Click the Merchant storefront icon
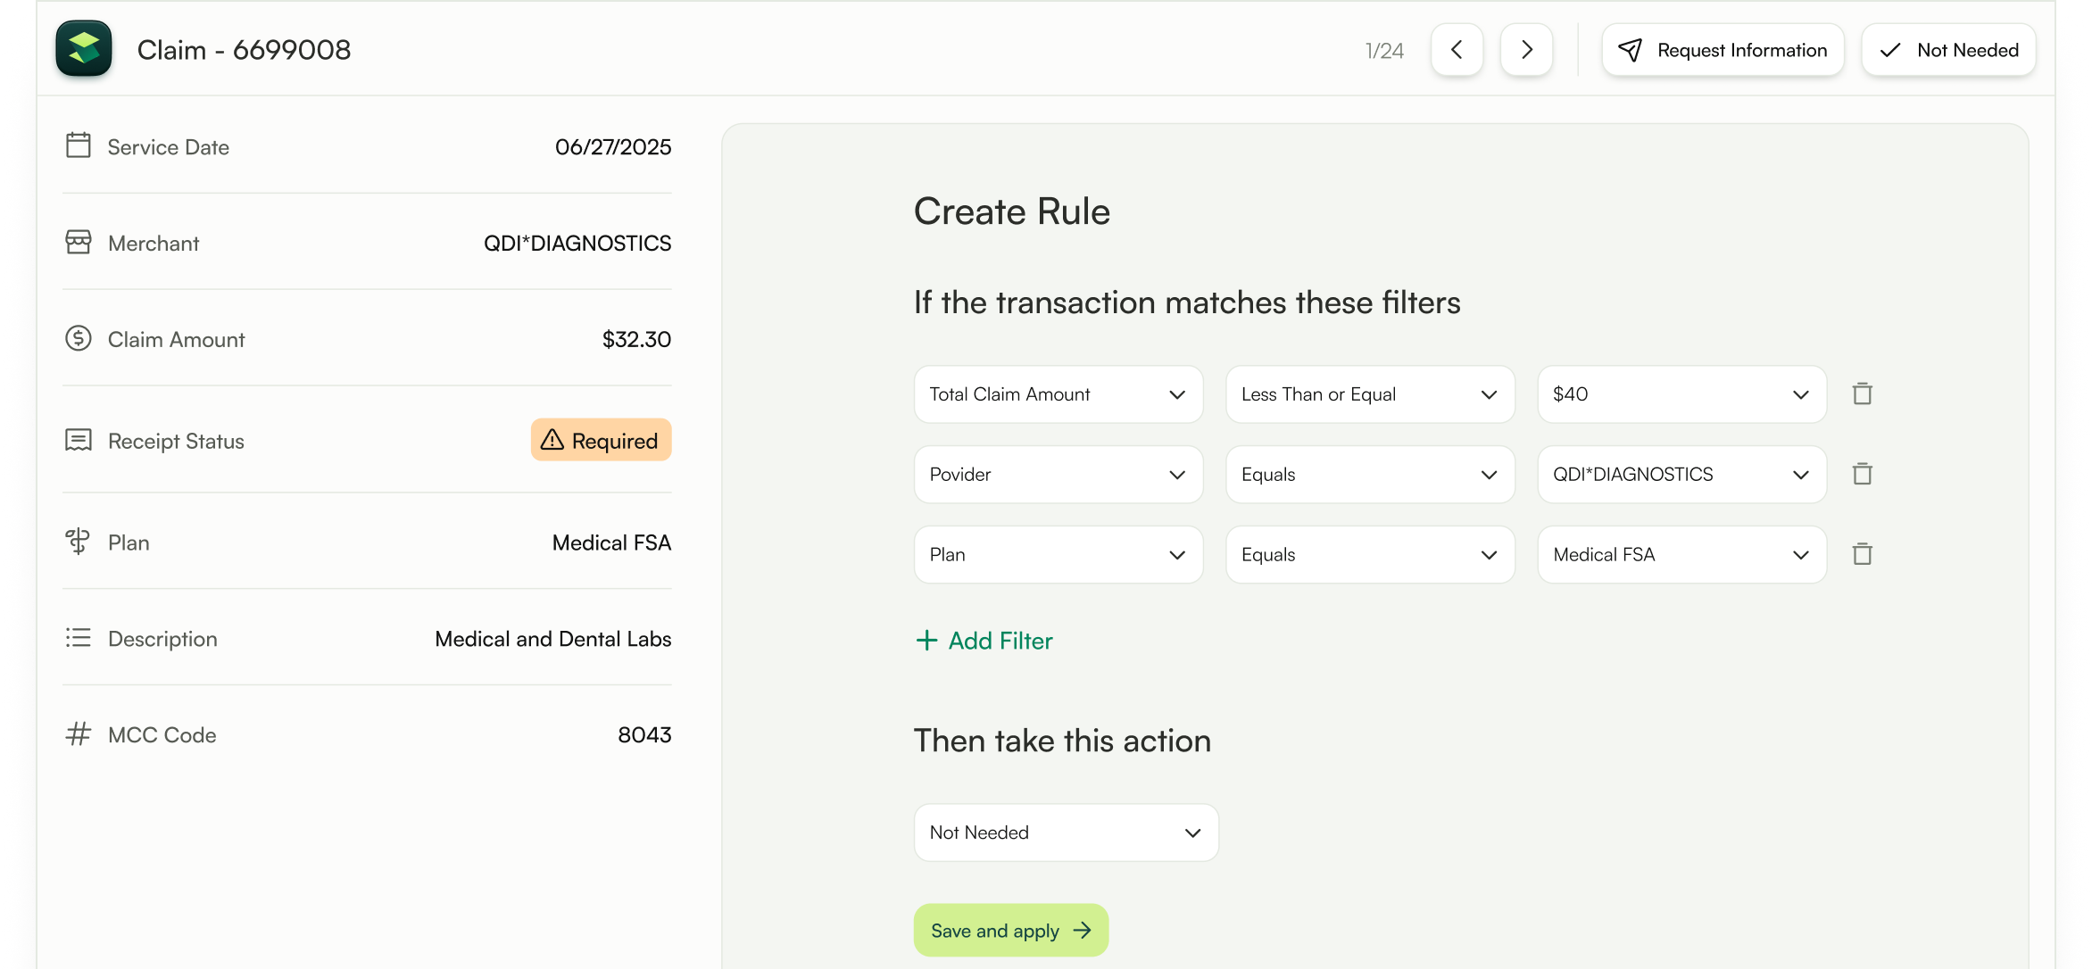Screen dimensions: 2092x969 coord(79,242)
